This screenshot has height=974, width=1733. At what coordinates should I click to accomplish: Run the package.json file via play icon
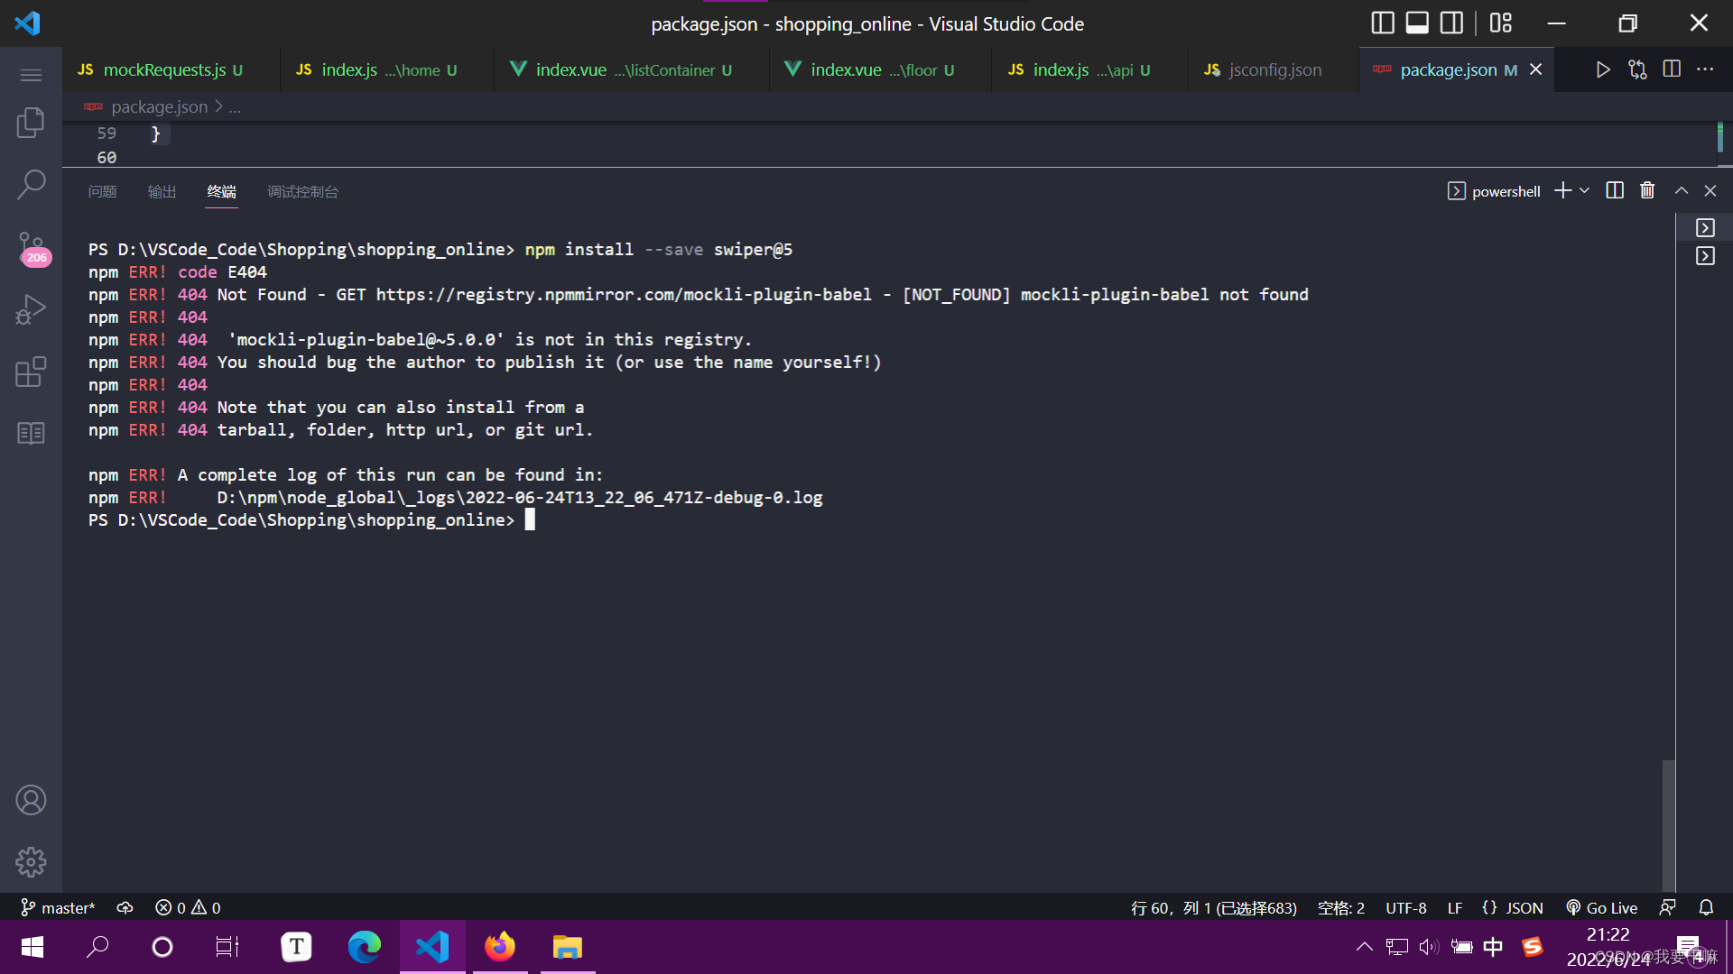coord(1602,69)
